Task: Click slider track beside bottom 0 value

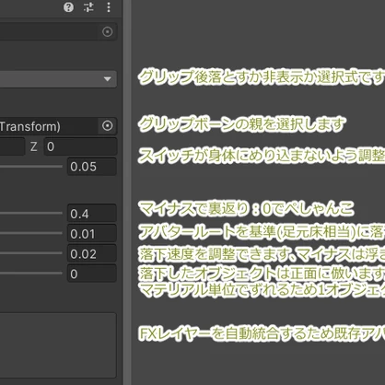Action: pyautogui.click(x=31, y=273)
